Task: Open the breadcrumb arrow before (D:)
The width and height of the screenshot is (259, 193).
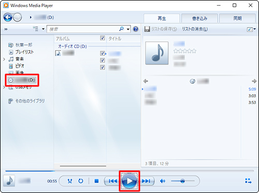Action: point(31,17)
